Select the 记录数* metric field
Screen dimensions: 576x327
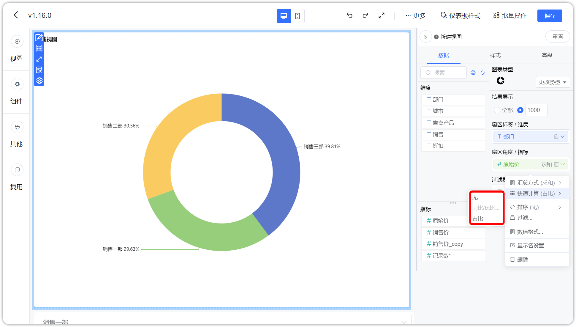click(453, 256)
